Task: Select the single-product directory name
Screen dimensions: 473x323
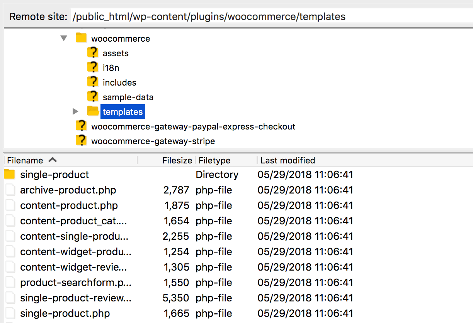Action: coord(54,175)
